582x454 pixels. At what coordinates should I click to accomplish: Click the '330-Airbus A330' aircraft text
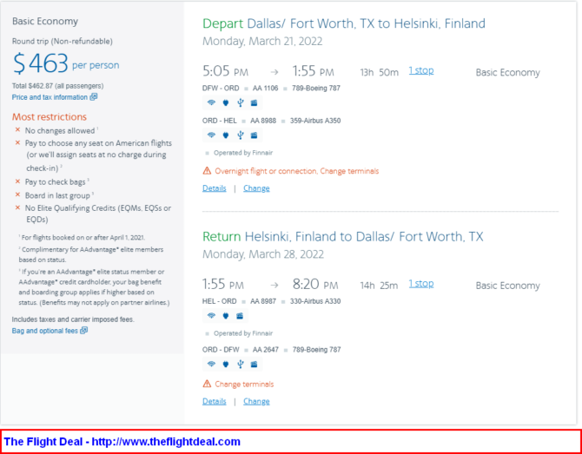pos(316,301)
